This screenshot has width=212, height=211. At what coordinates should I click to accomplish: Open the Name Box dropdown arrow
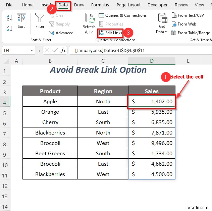[x=32, y=51]
